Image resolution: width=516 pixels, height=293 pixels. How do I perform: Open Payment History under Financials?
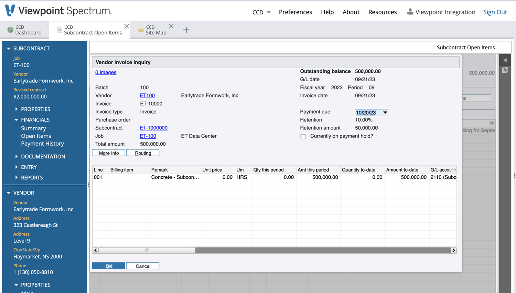(42, 144)
